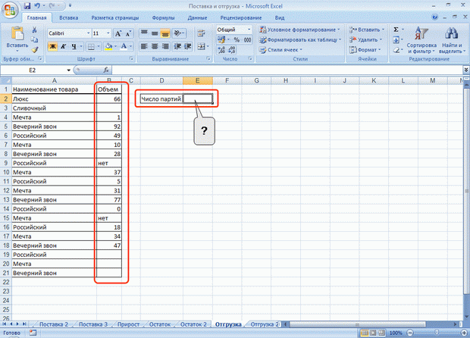Switch to Вид ribbon tab
Viewport: 470px width, 338px height.
(280, 17)
